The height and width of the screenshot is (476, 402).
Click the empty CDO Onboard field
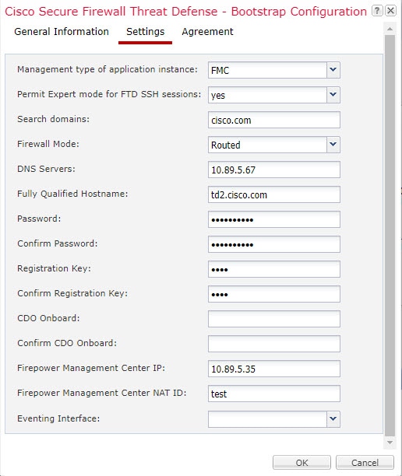coord(274,319)
